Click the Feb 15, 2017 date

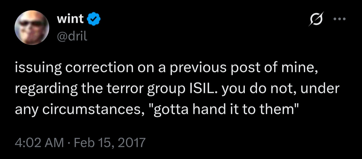109,142
